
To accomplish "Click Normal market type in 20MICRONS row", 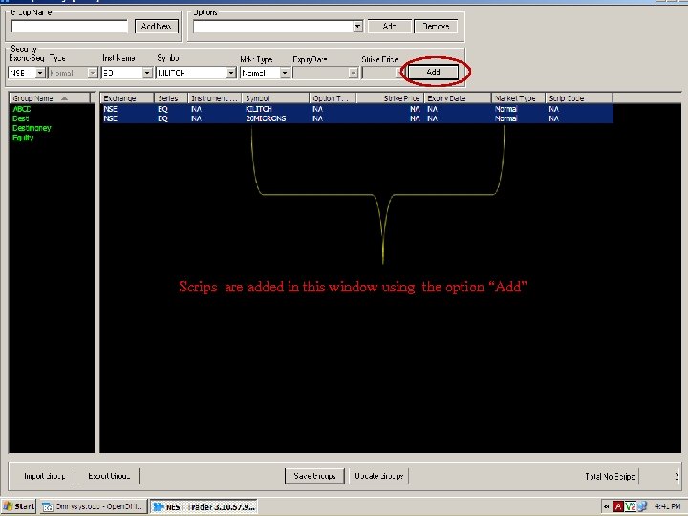I will 505,118.
